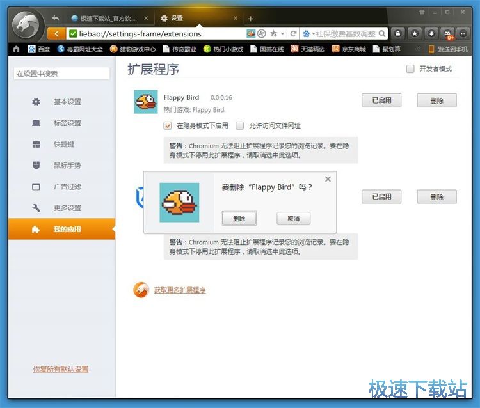Viewport: 480px width, 408px height.
Task: Open the 天猫精选 bookmark
Action: coord(307,49)
